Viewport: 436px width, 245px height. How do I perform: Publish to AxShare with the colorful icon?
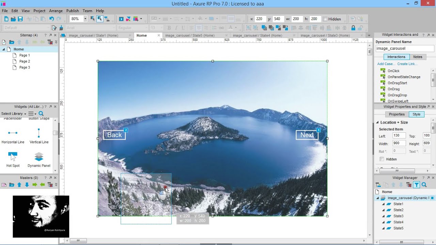(128, 19)
